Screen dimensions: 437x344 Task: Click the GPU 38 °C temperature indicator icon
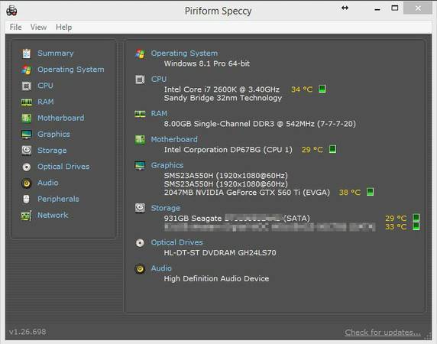pos(370,192)
